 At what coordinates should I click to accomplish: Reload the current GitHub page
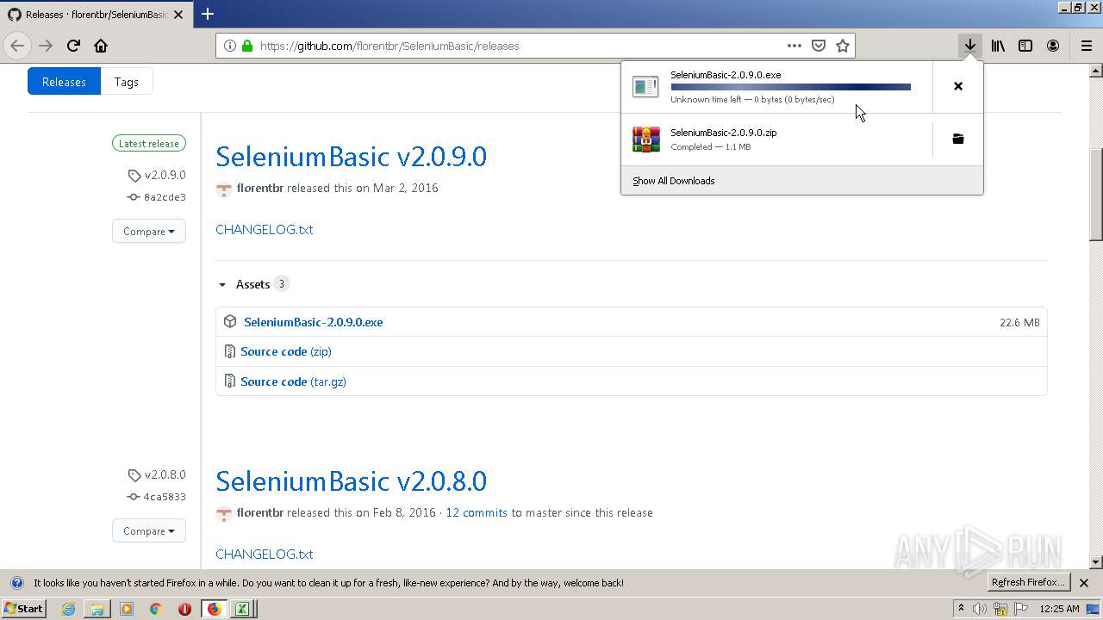[x=73, y=46]
